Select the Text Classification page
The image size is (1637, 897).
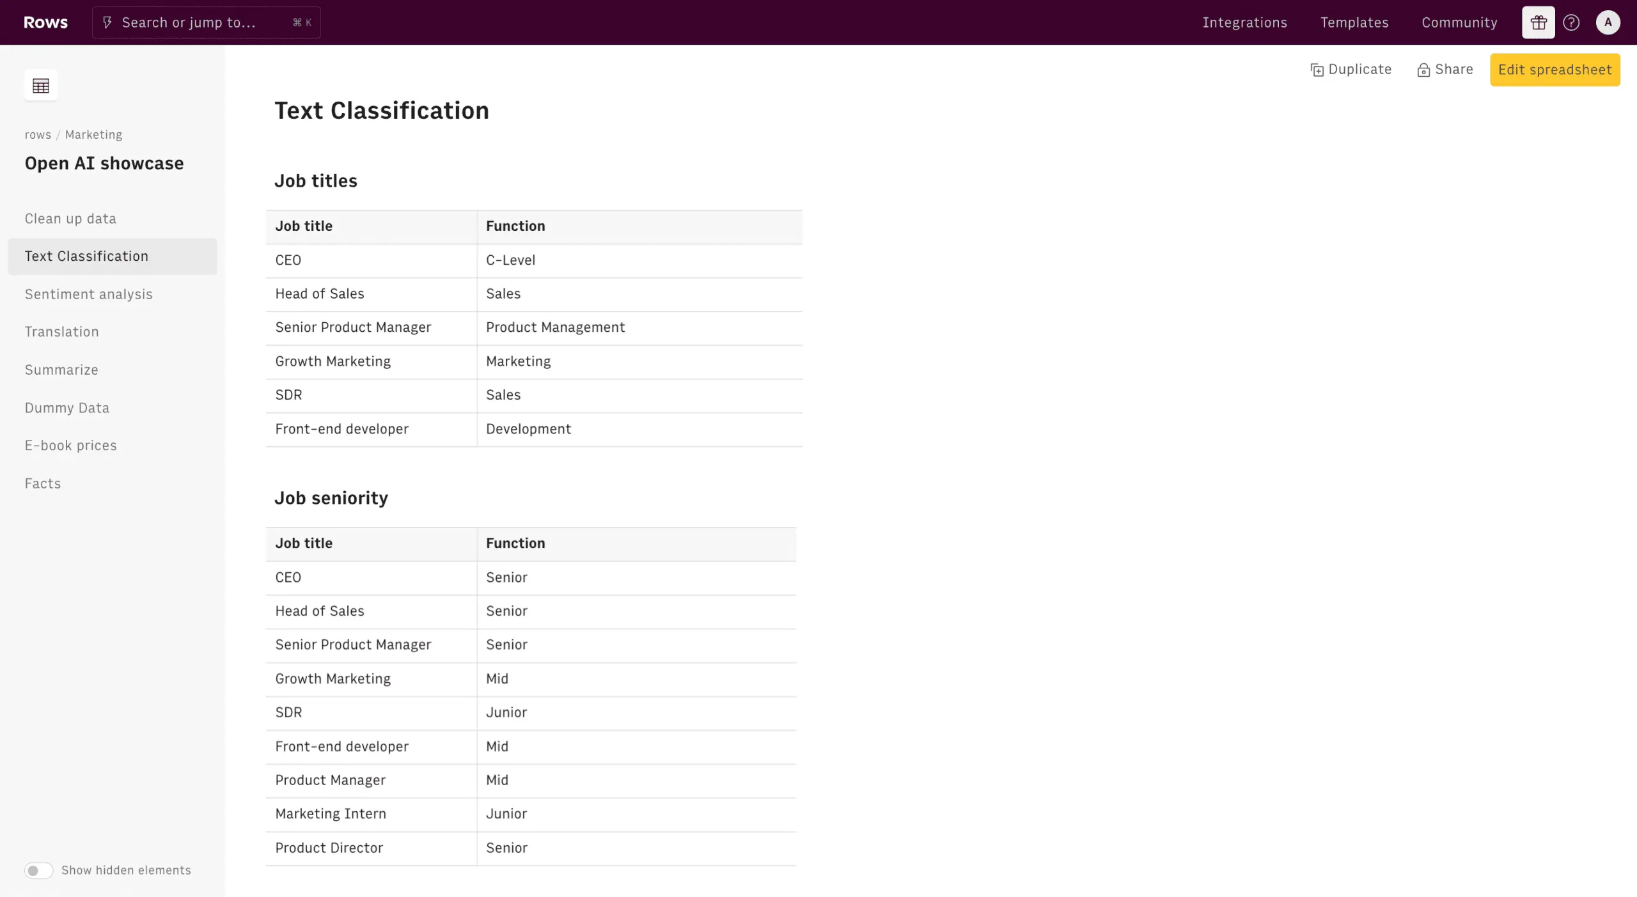pyautogui.click(x=113, y=256)
